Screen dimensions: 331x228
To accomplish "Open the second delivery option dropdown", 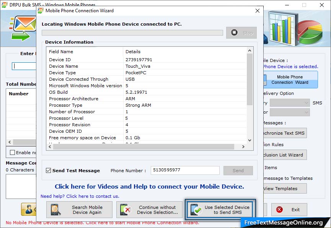I will (290, 112).
